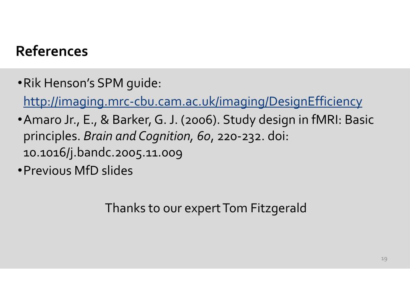The width and height of the screenshot is (410, 307).
Task: Click the name Tom Fitzgerald
Action: pos(265,208)
